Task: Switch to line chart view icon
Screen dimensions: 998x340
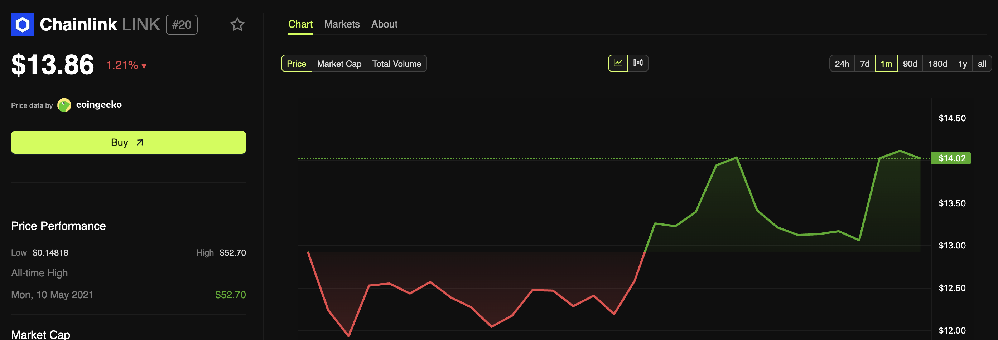Action: pos(618,63)
